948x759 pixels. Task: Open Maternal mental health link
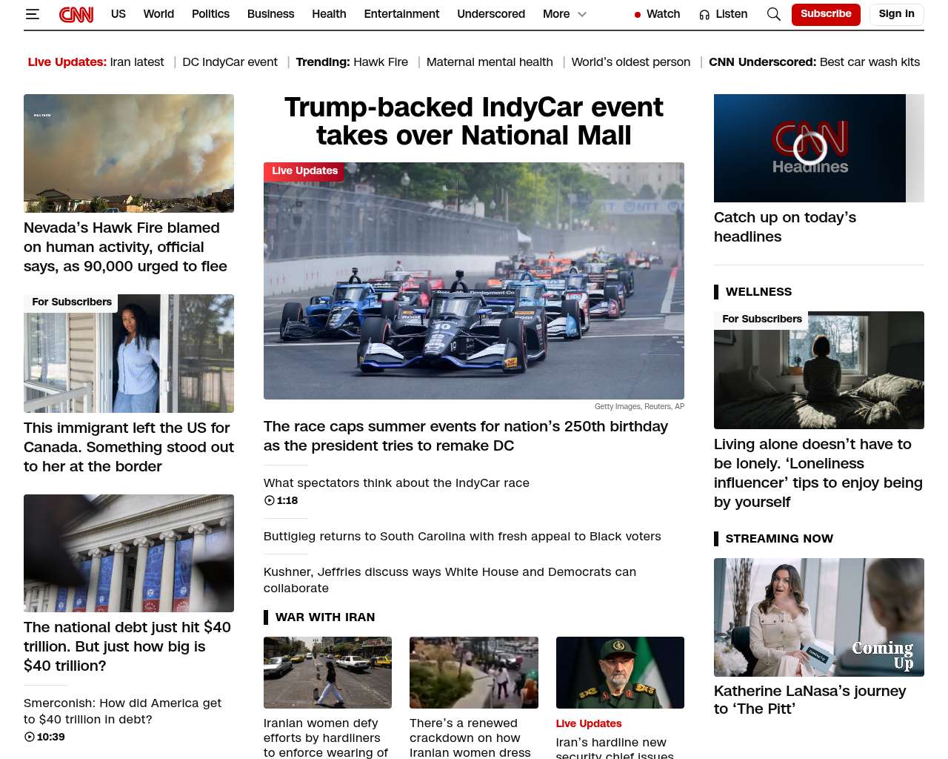click(x=490, y=62)
